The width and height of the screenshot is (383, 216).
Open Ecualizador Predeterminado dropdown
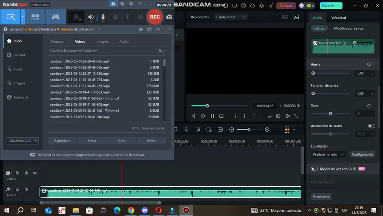coord(328,154)
